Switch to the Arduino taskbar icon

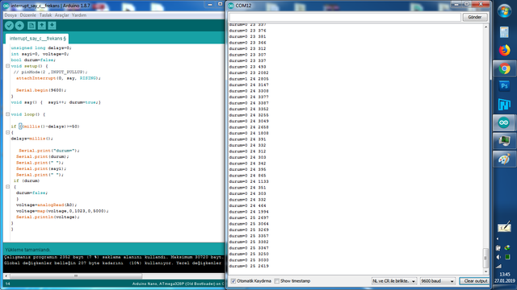point(504,123)
